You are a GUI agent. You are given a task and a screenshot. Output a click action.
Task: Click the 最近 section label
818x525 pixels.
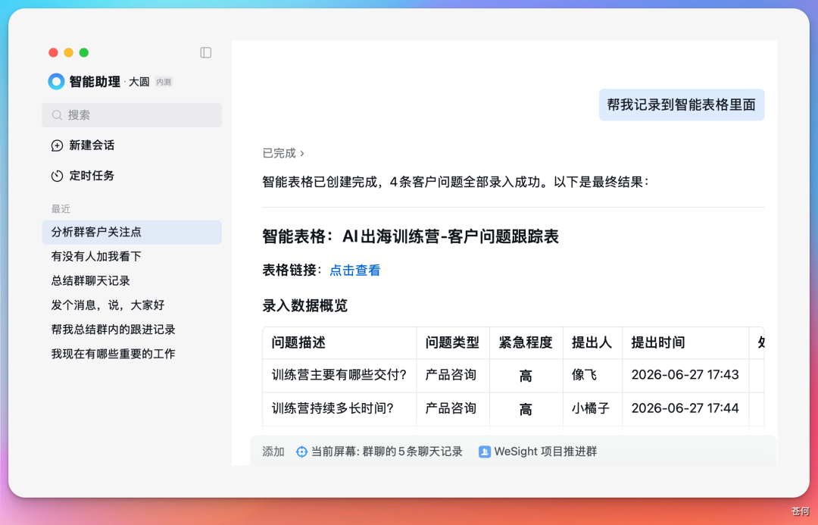61,209
